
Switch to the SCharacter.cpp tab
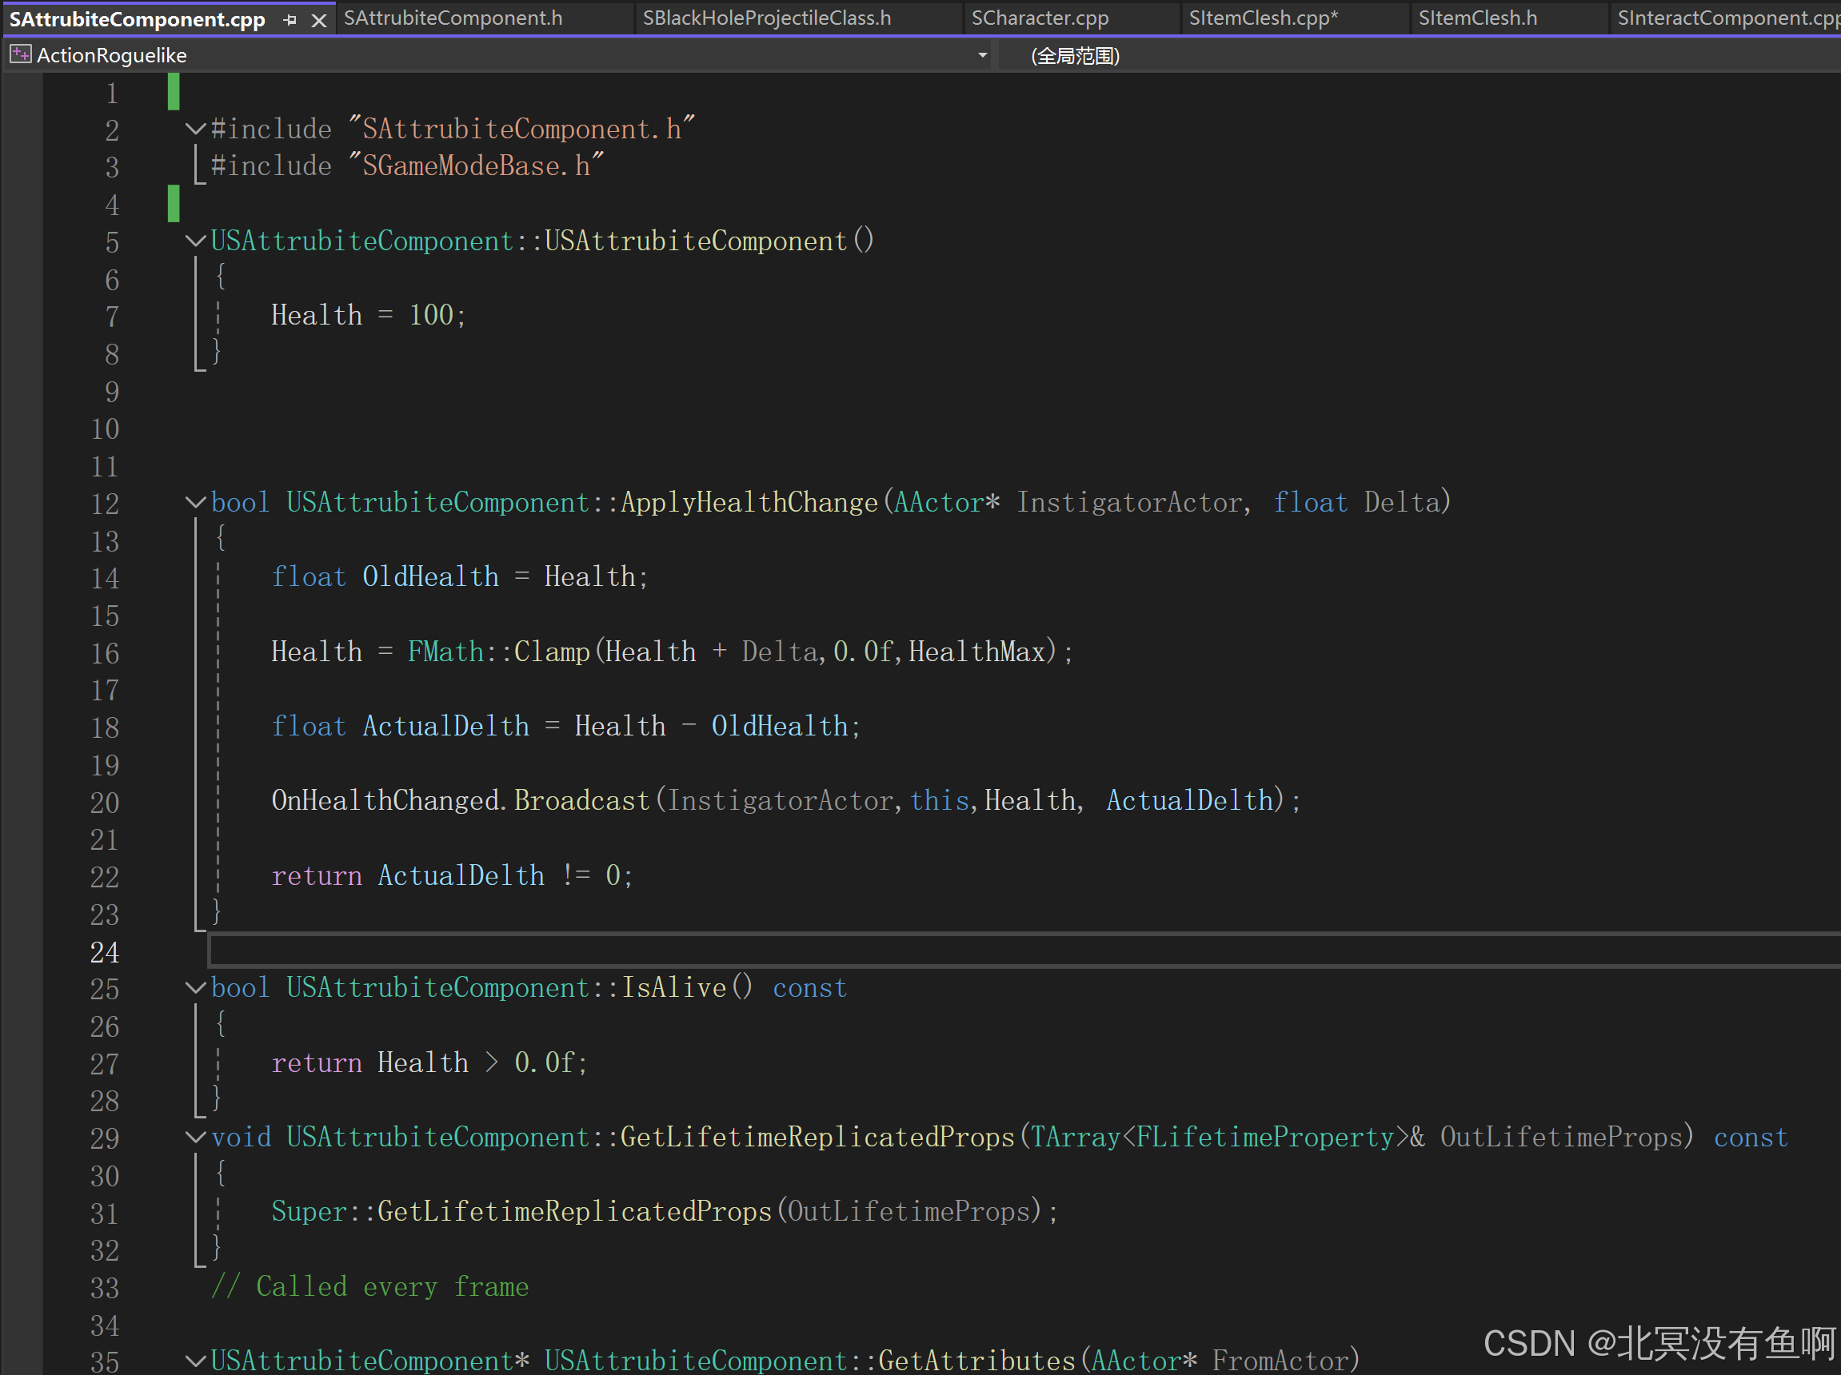(x=1040, y=18)
